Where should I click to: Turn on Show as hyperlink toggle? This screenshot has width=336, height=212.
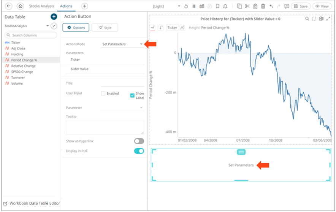coord(139,141)
